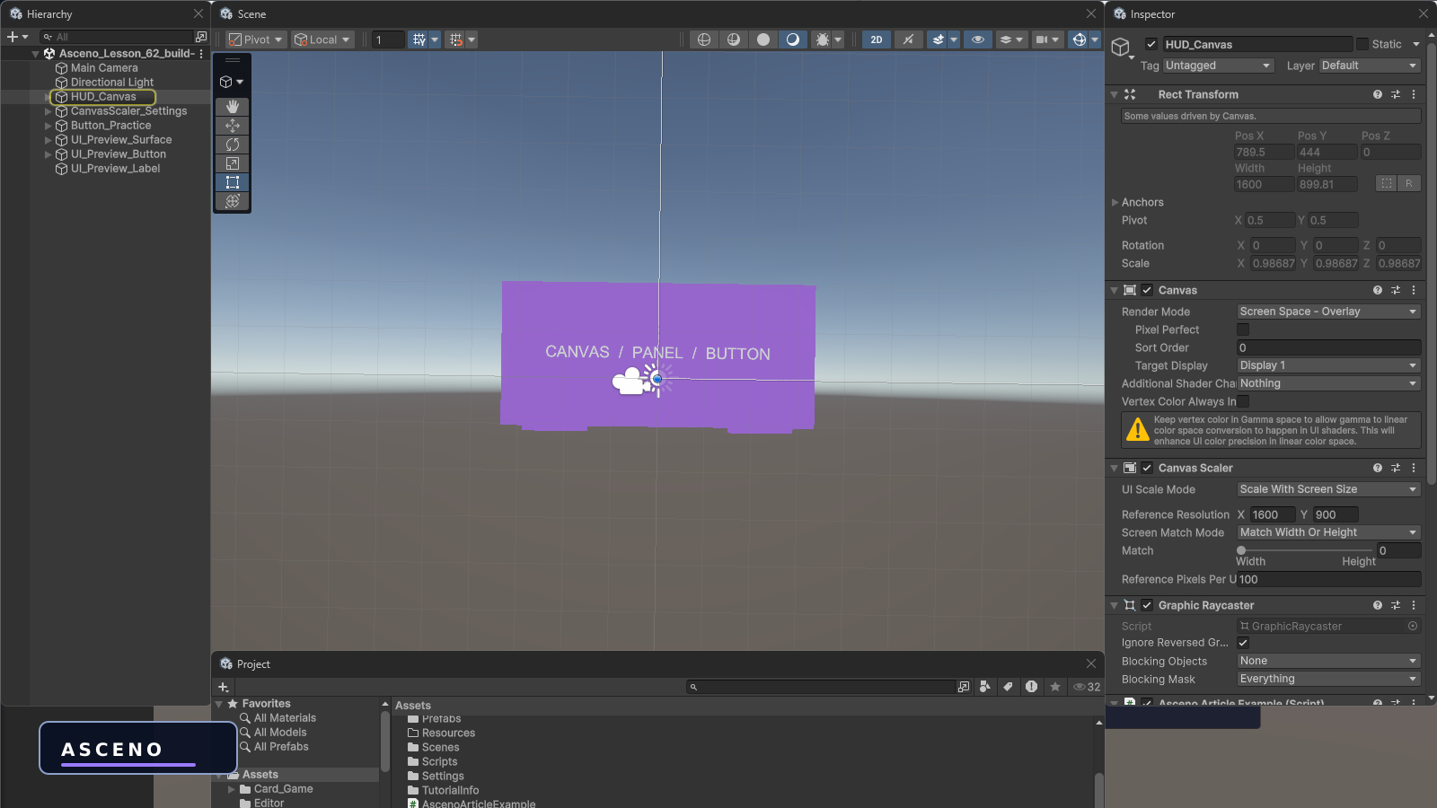Viewport: 1437px width, 808px height.
Task: Enable the Pixel Perfect checkbox
Action: (1243, 329)
